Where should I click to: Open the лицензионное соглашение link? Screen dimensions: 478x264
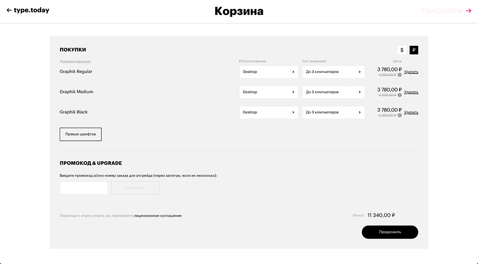coord(158,216)
